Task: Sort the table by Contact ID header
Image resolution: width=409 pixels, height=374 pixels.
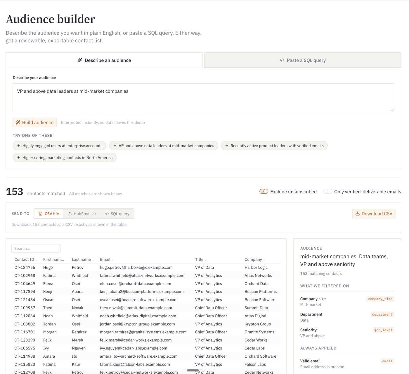Action: click(26, 259)
